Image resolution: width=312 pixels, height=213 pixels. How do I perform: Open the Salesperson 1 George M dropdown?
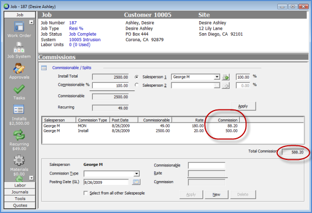tap(217, 77)
